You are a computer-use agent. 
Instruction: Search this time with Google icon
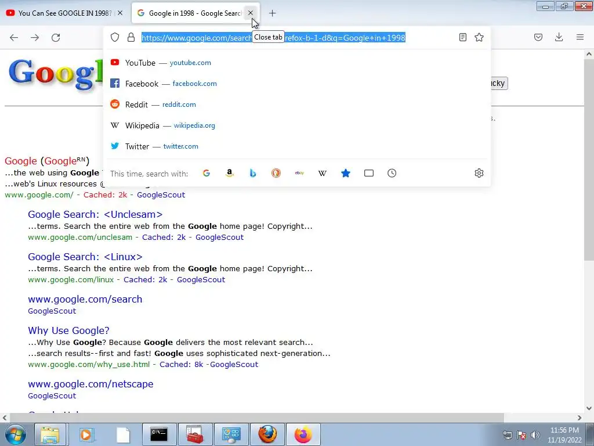point(207,173)
